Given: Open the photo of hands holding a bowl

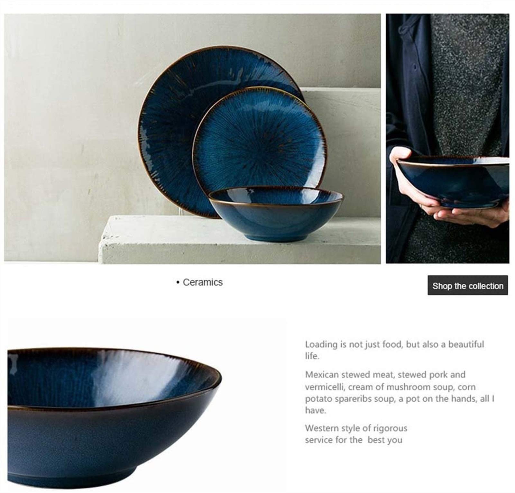Looking at the screenshot, I should click(447, 139).
